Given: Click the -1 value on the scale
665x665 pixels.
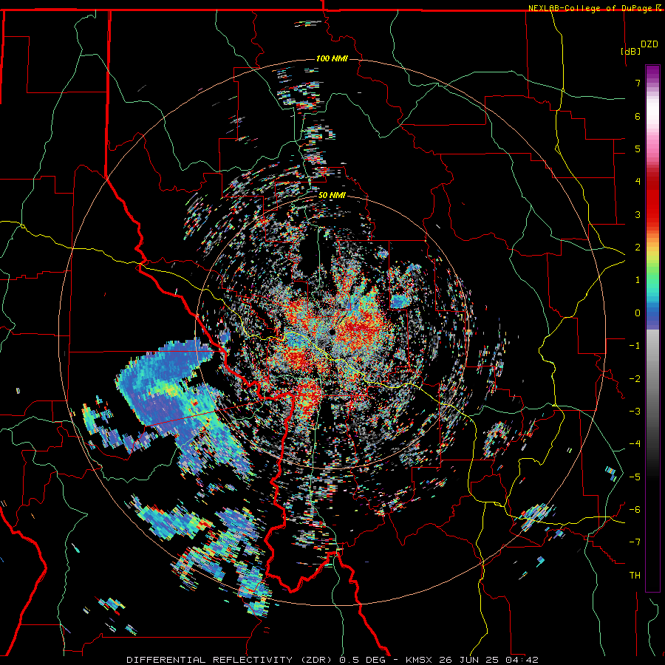Looking at the screenshot, I should 635,346.
